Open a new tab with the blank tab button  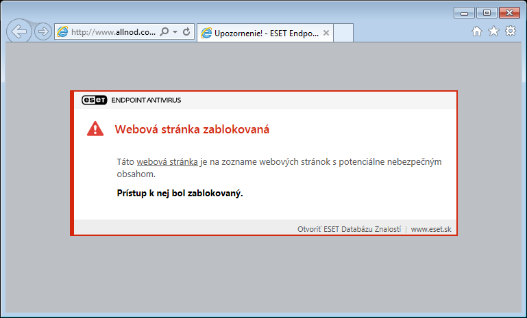point(343,33)
